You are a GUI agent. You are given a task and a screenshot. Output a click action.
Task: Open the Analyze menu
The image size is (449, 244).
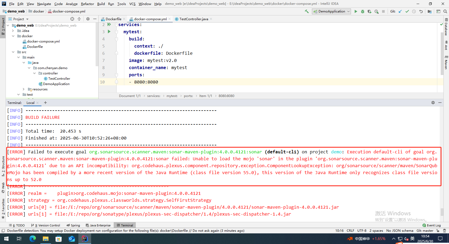click(x=72, y=4)
